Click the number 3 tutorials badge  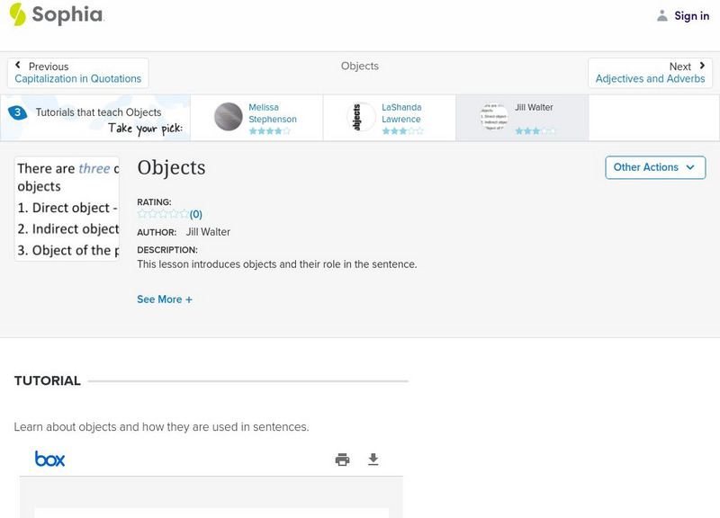coord(17,112)
